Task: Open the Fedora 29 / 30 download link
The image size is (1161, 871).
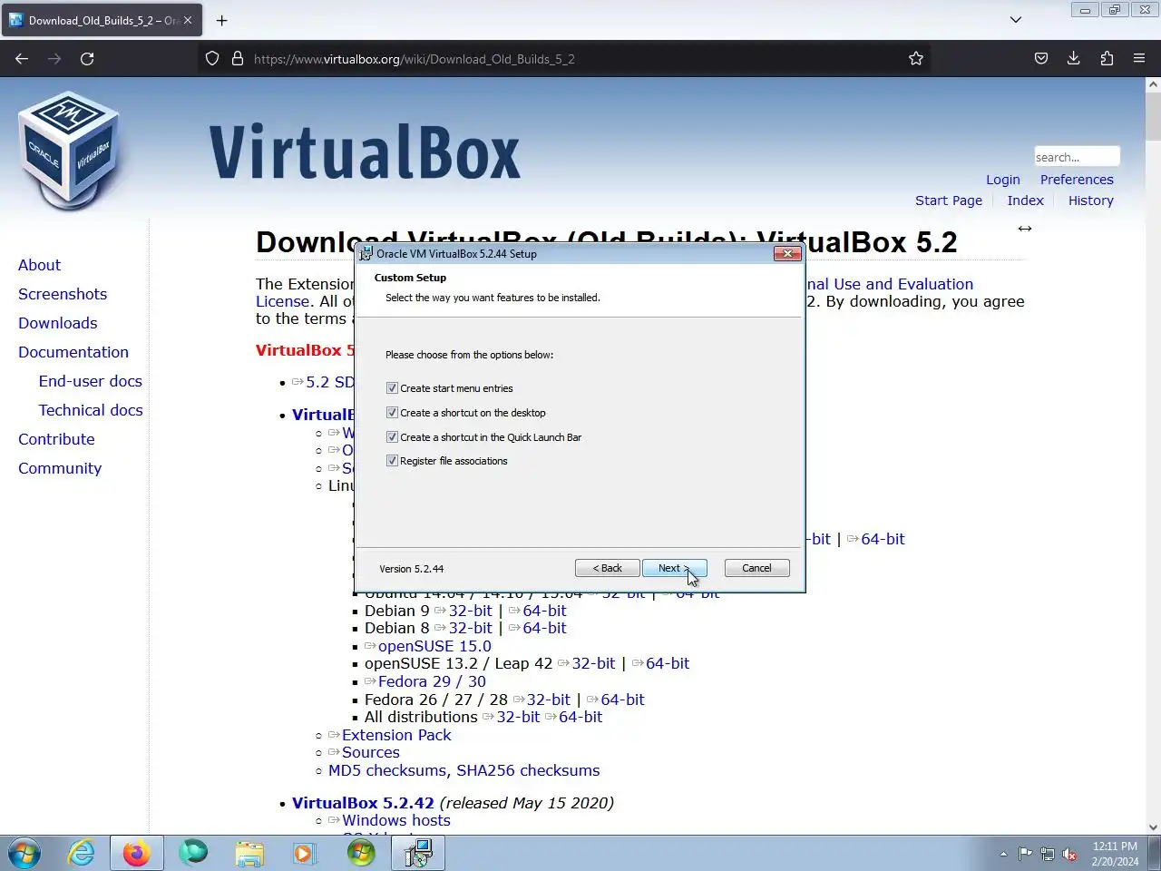Action: tap(432, 681)
